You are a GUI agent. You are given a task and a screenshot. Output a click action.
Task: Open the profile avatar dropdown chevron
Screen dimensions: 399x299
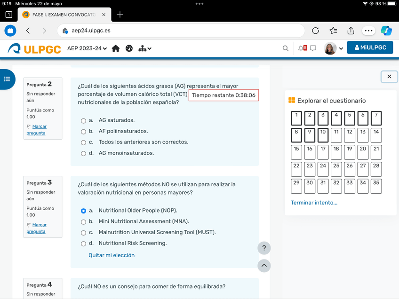[341, 47]
